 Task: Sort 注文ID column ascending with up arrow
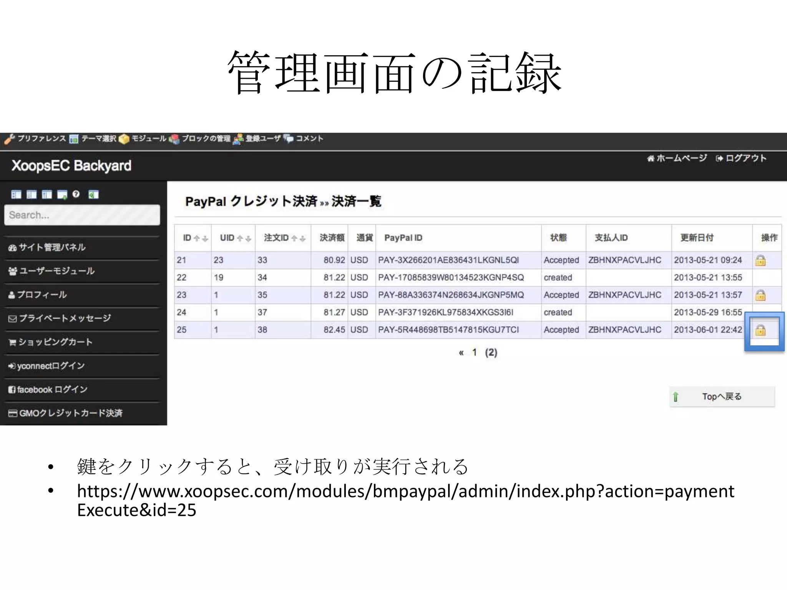click(x=294, y=239)
